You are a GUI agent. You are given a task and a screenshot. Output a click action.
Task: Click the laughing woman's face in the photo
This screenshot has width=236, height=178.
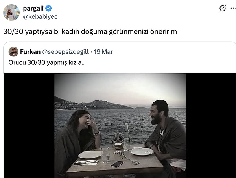coord(85,121)
